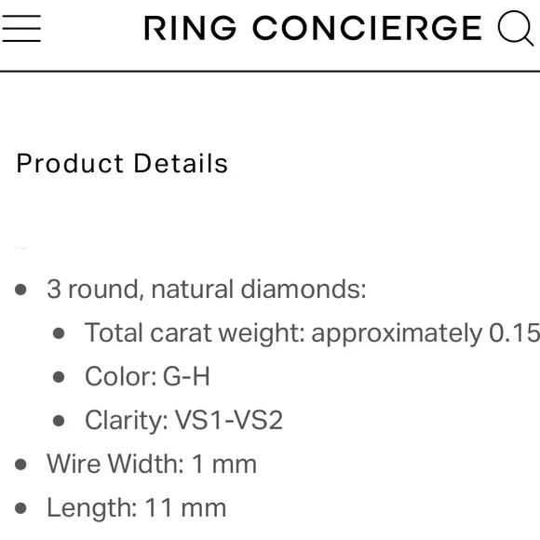Image resolution: width=540 pixels, height=540 pixels.
Task: Click the Wire Width: 1 mm line
Action: tap(152, 464)
